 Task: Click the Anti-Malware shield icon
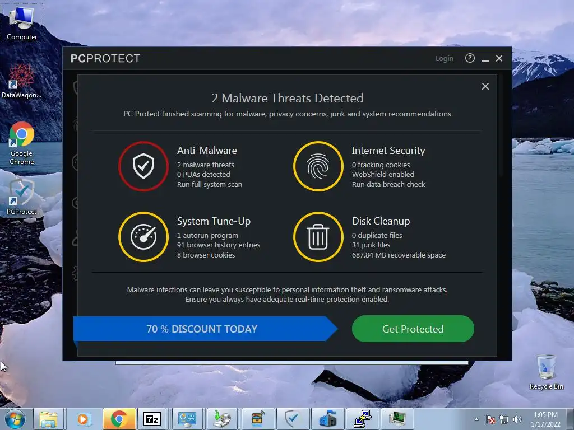(143, 166)
